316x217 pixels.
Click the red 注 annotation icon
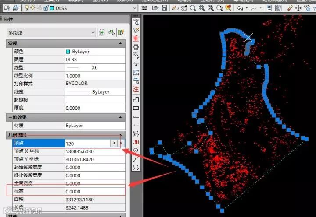pos(136,89)
